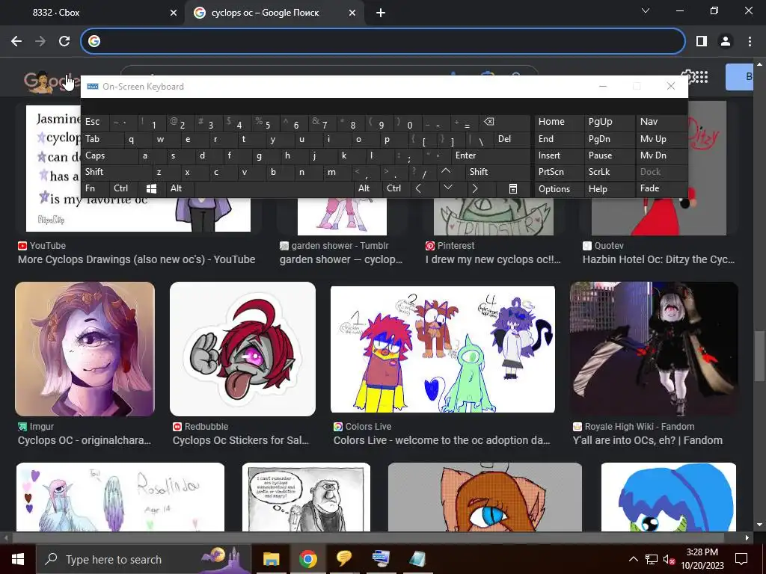
Task: Open Chrome profile avatar icon
Action: 726,42
